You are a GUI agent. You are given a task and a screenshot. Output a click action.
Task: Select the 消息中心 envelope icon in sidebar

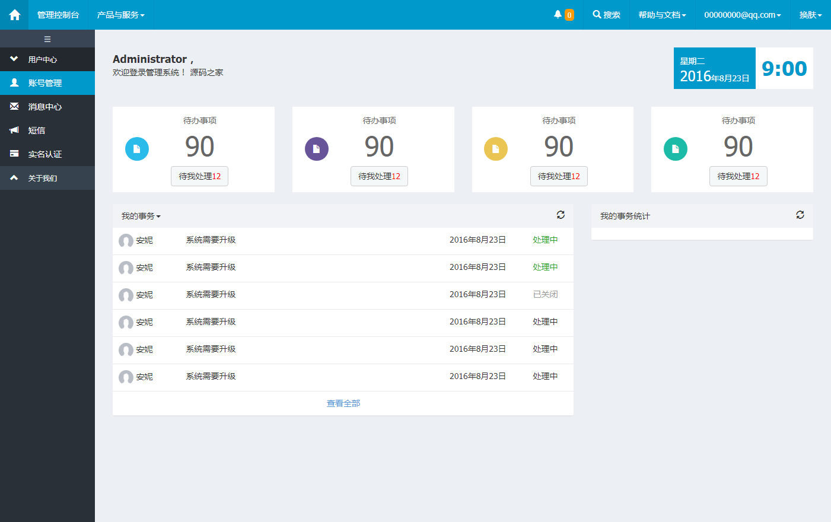[13, 106]
